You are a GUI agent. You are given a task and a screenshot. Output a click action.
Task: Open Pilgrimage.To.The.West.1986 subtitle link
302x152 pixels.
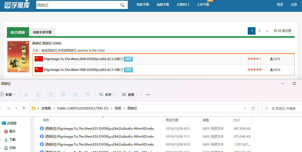83,70
